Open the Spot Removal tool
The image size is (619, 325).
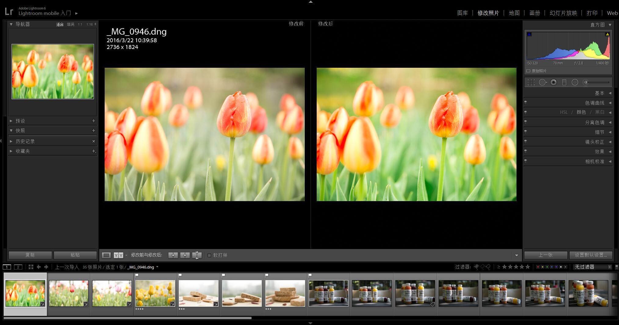coord(543,82)
